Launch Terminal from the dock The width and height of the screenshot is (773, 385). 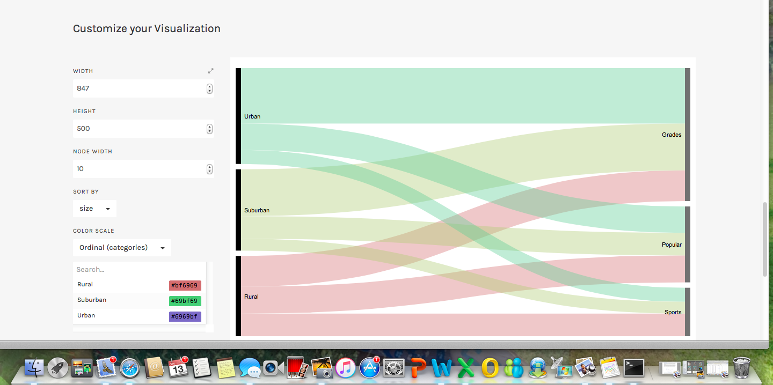tap(633, 368)
